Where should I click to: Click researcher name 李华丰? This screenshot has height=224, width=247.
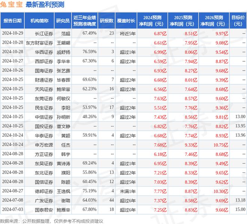[63, 61]
